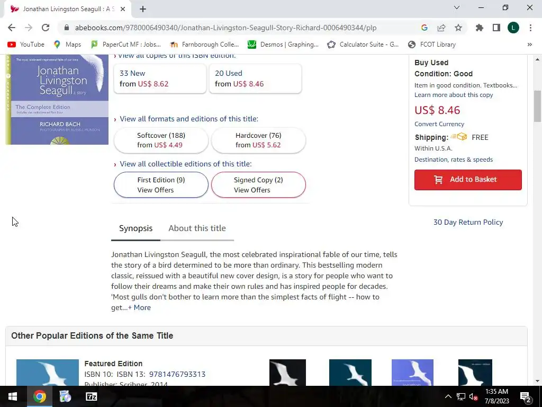Open 7-Zip from the taskbar
542x407 pixels.
[x=91, y=396]
